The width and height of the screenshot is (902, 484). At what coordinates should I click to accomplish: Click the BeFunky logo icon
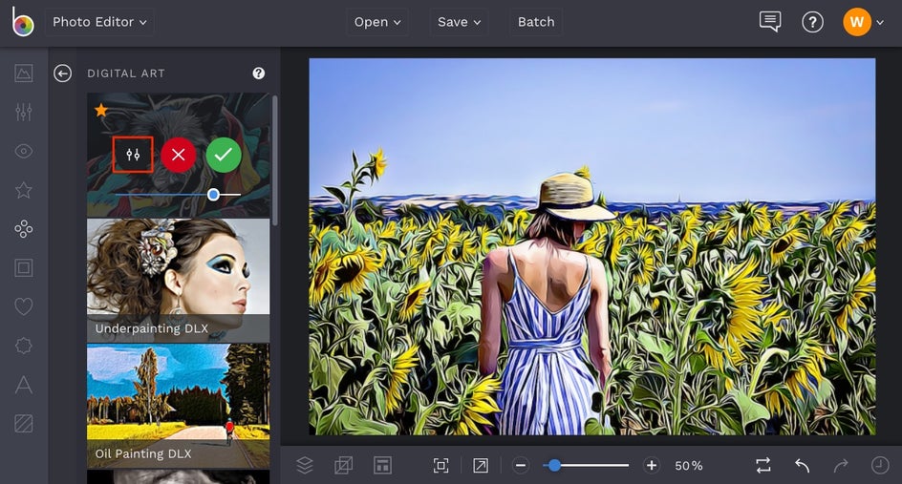[22, 22]
